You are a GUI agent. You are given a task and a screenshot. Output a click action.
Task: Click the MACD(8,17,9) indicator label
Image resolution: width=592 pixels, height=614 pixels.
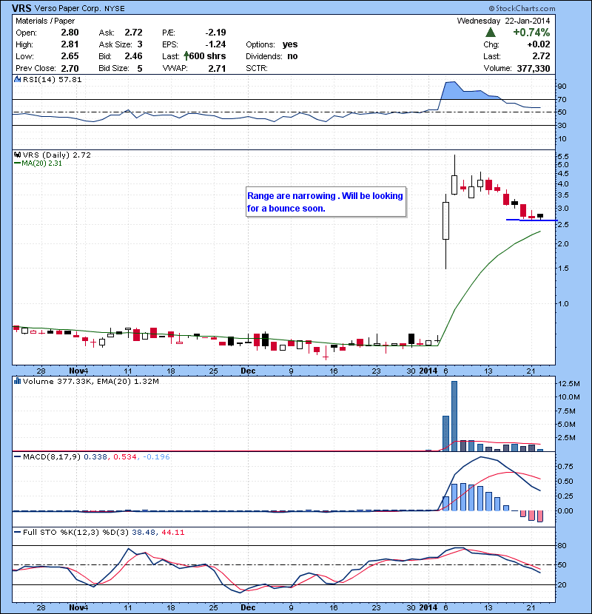pyautogui.click(x=52, y=456)
